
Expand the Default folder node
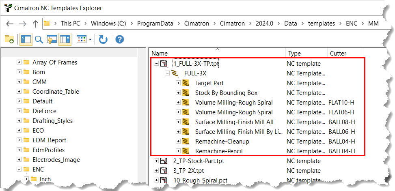[x=19, y=101]
